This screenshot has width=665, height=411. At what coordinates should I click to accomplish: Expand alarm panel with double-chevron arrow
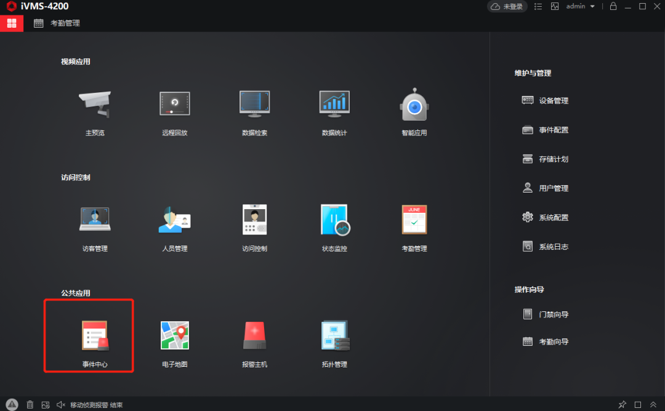coord(653,405)
